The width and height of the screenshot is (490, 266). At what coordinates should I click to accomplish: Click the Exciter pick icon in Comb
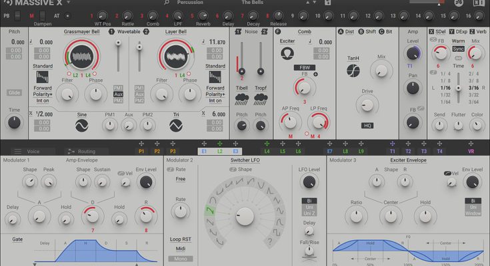[x=287, y=53]
